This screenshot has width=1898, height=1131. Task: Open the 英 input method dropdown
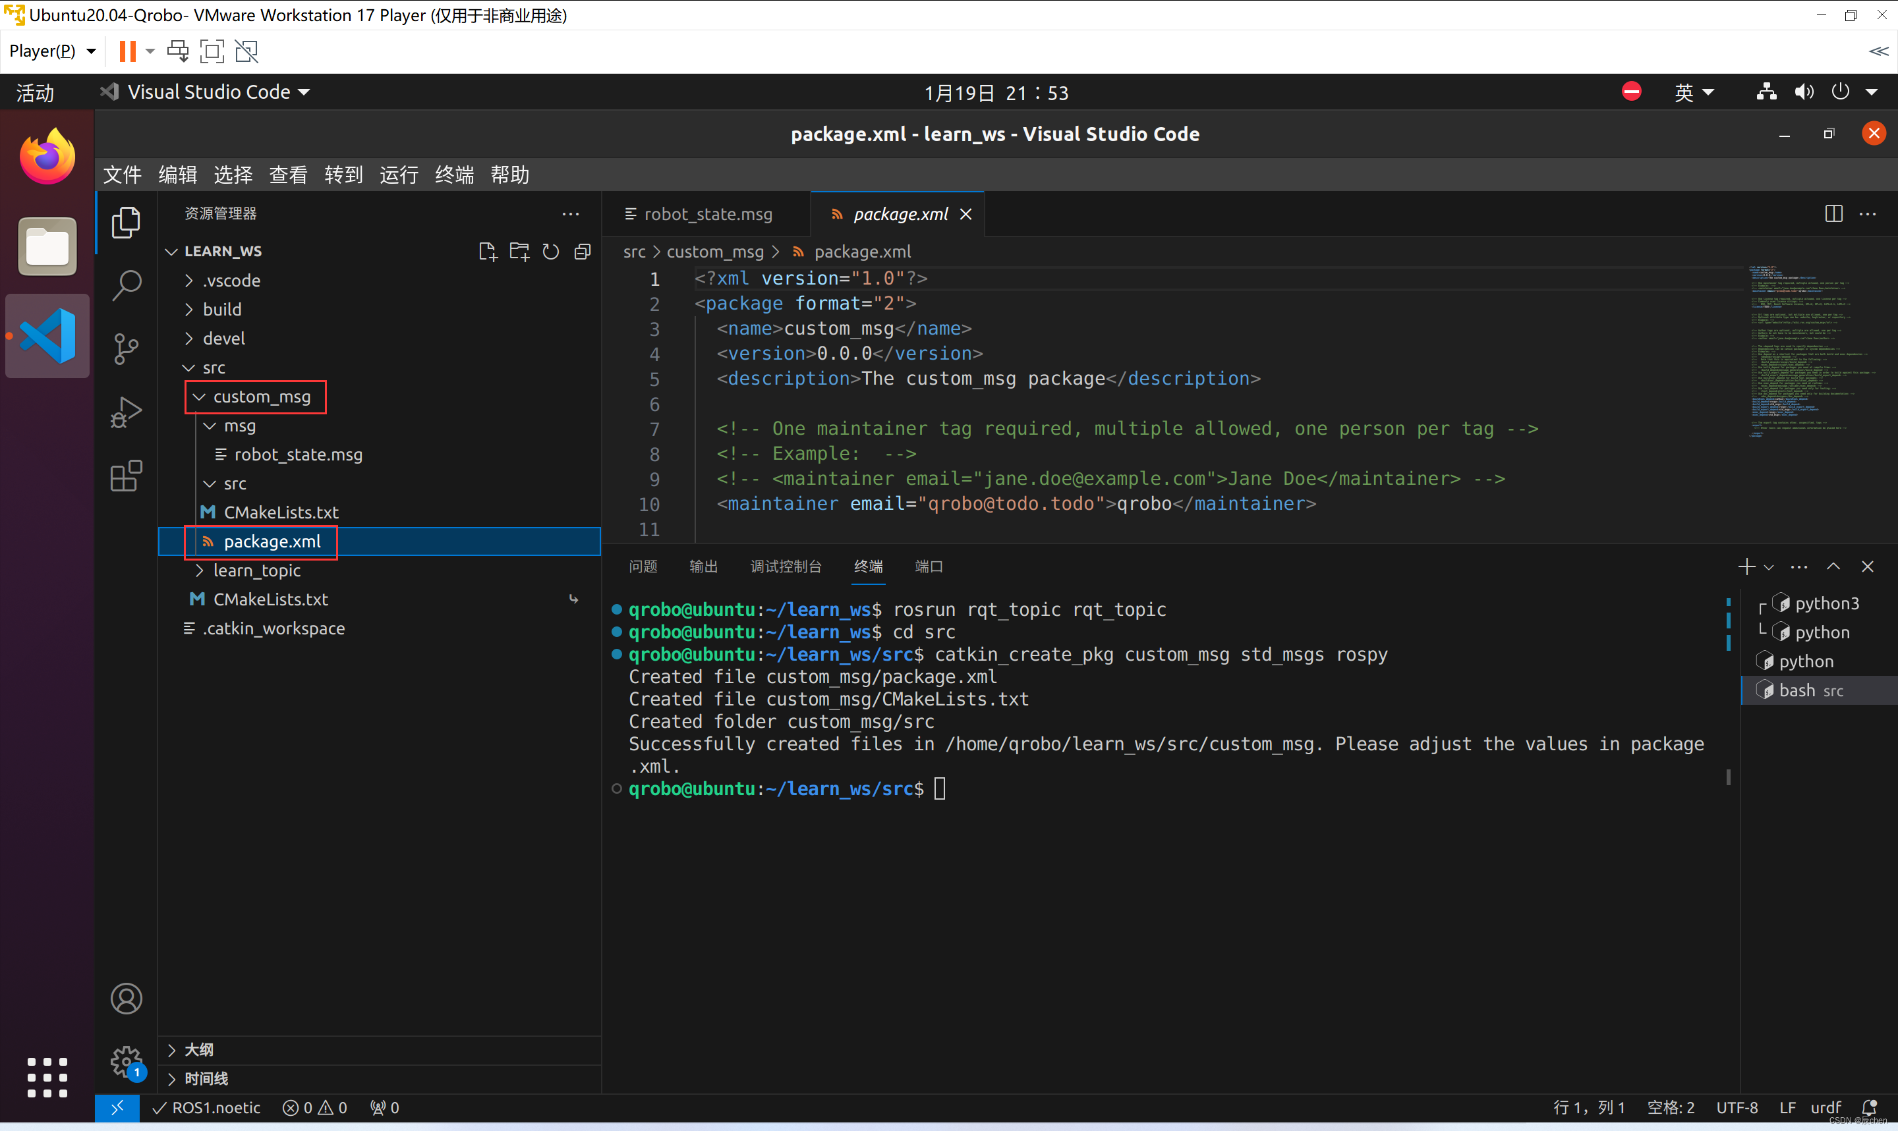[1694, 92]
